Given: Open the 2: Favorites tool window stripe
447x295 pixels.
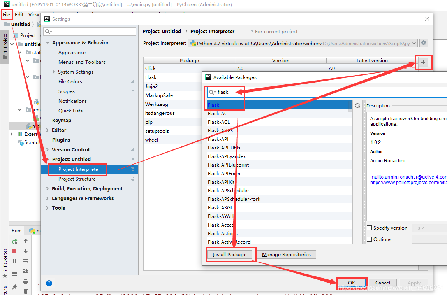Looking at the screenshot, I should pyautogui.click(x=5, y=263).
